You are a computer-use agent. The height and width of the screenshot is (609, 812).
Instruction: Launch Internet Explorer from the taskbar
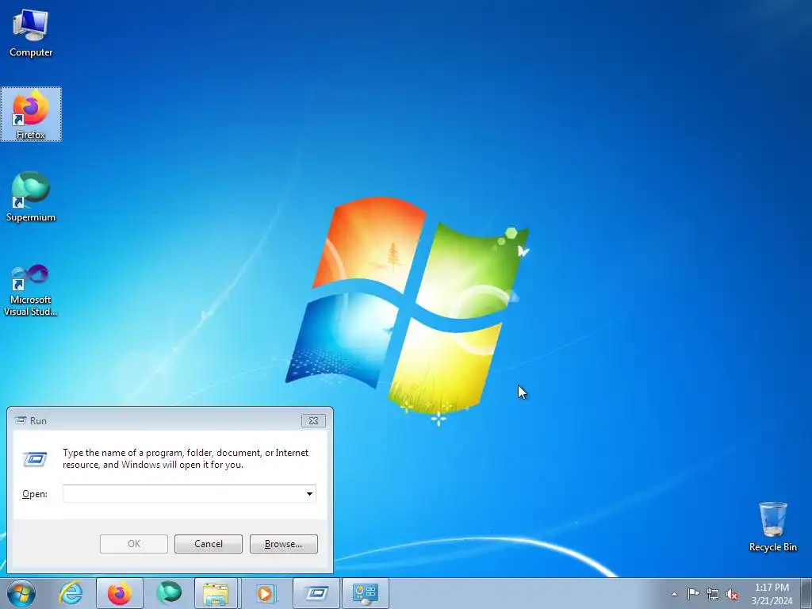click(x=71, y=593)
